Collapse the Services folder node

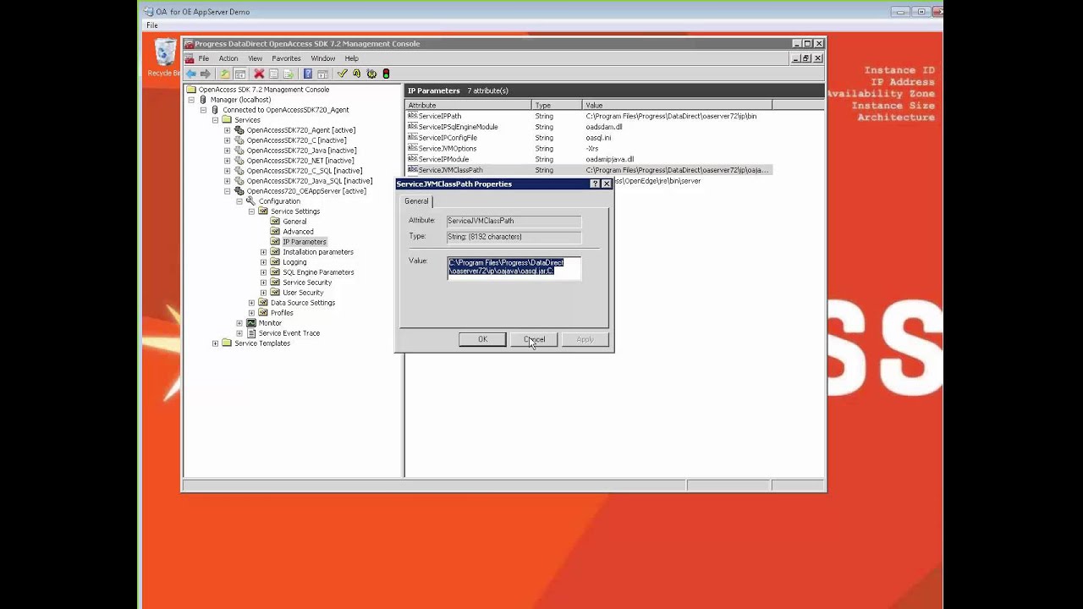click(x=216, y=120)
